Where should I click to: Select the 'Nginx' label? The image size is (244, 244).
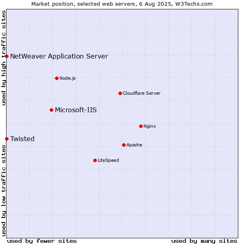(x=150, y=126)
